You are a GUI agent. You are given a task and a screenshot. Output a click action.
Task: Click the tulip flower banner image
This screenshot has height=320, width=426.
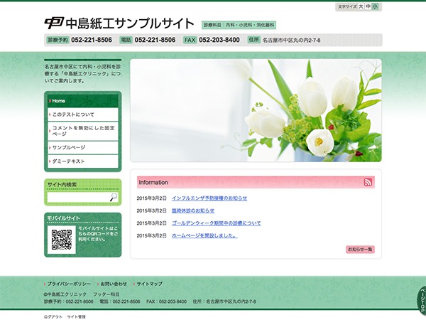(256, 110)
